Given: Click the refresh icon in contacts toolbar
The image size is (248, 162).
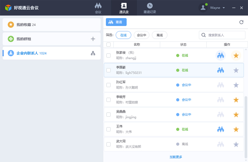Looking at the screenshot, I should pyautogui.click(x=241, y=22).
